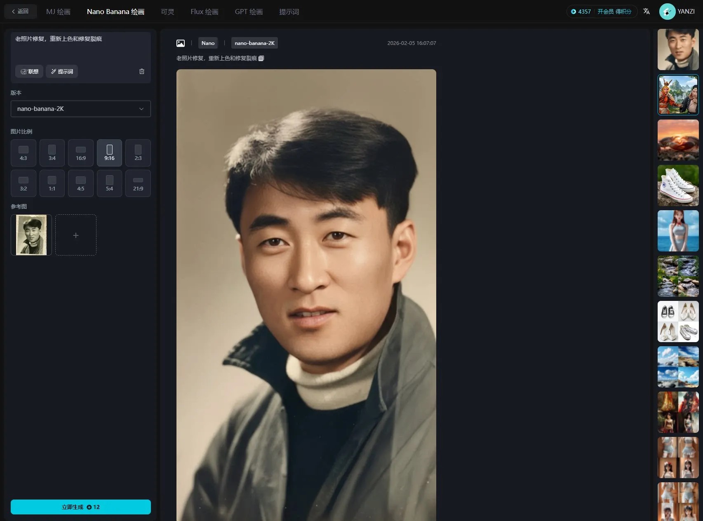Open the Flux 绘画 section
Image resolution: width=703 pixels, height=521 pixels.
[x=204, y=12]
